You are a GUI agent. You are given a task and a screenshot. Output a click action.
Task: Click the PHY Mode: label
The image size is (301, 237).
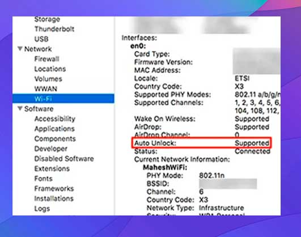coord(165,176)
